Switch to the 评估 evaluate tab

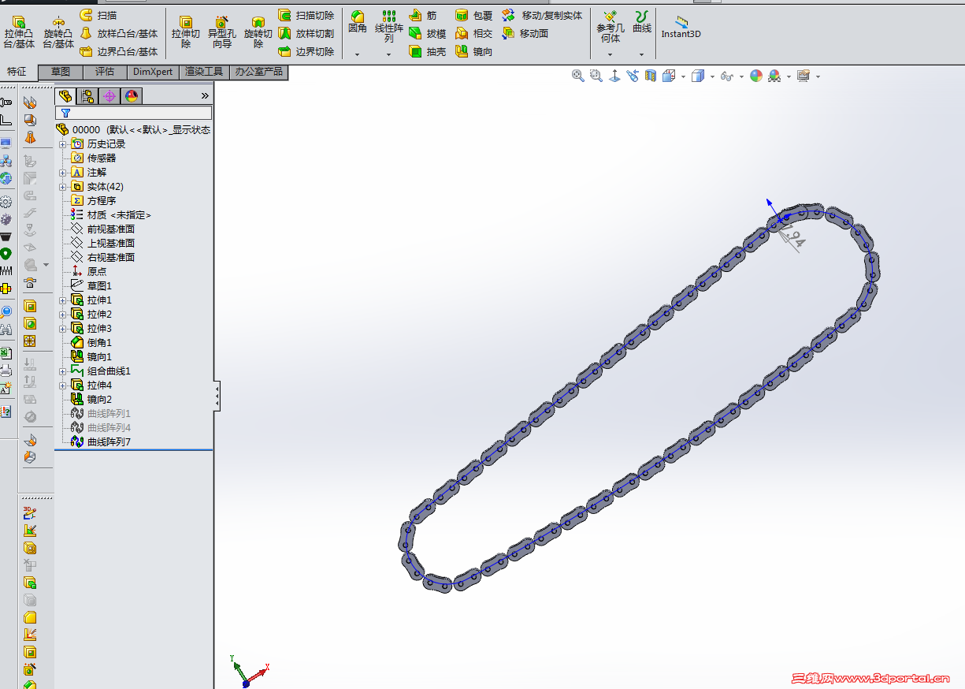click(x=105, y=72)
